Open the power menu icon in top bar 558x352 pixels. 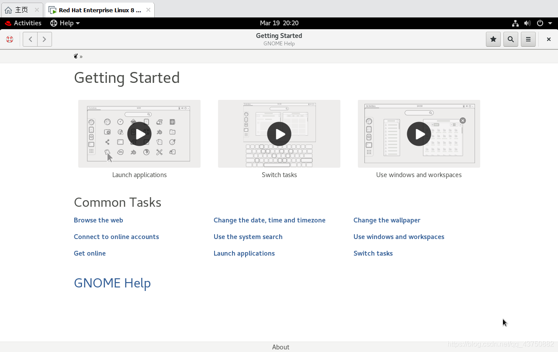540,23
